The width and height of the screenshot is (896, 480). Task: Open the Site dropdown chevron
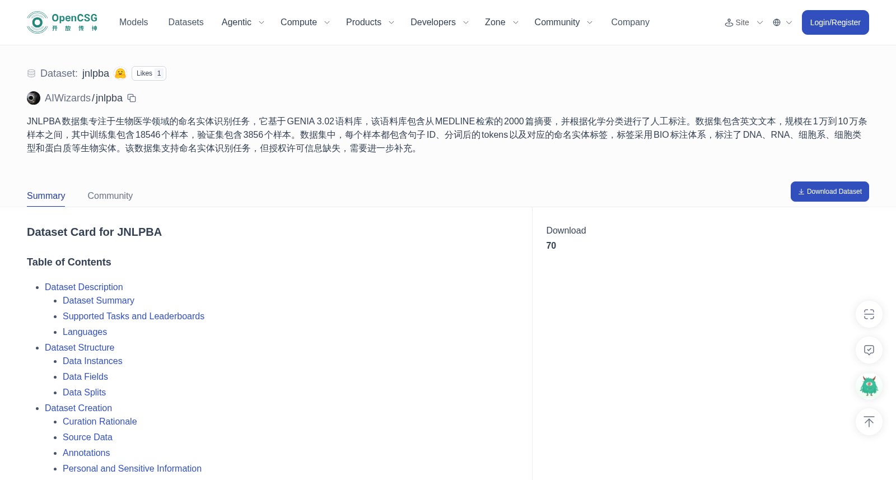coord(760,22)
